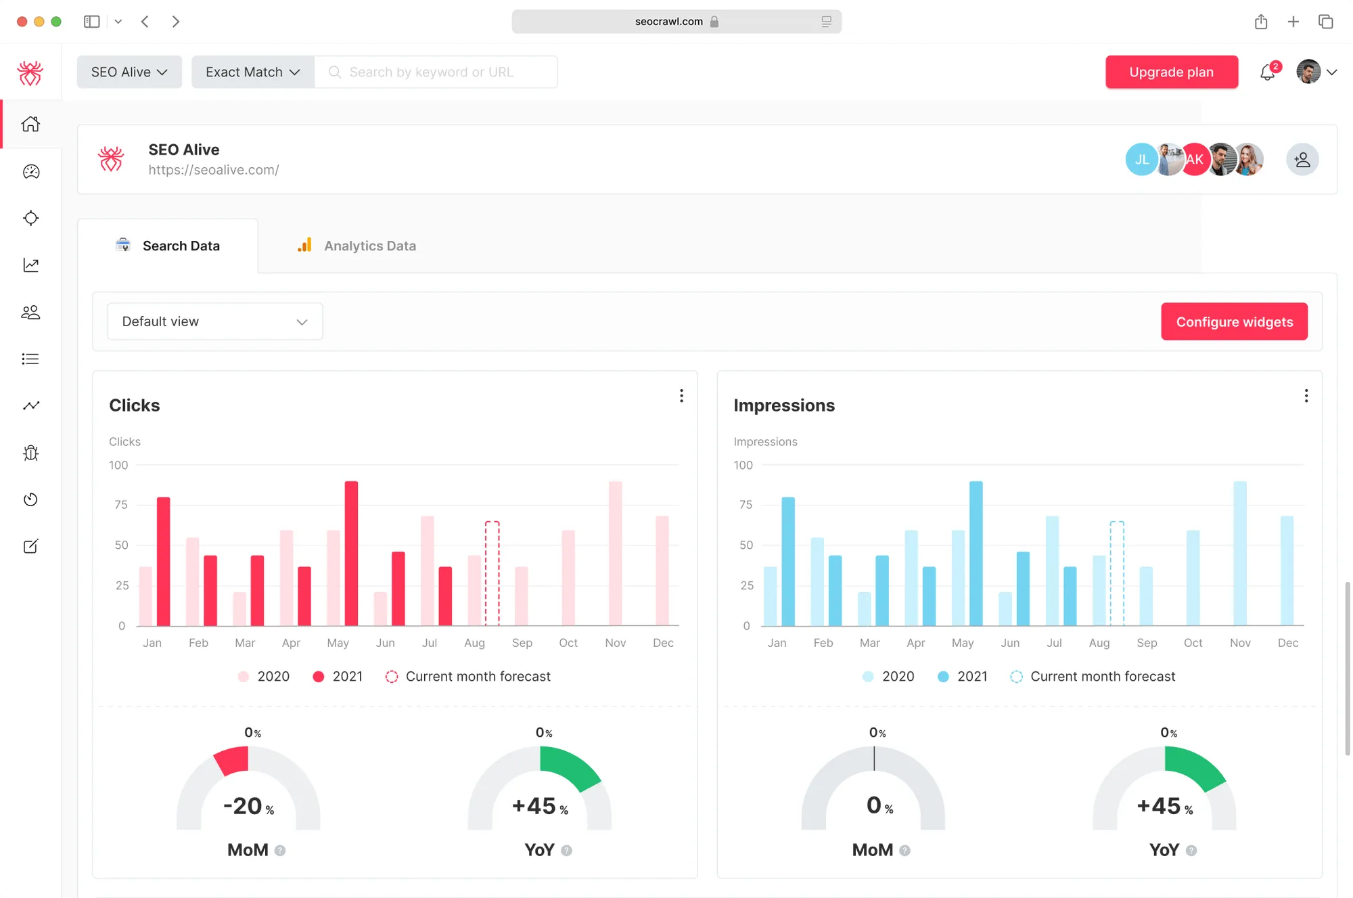This screenshot has height=898, width=1353.
Task: Click the Upgrade plan button
Action: click(x=1171, y=72)
